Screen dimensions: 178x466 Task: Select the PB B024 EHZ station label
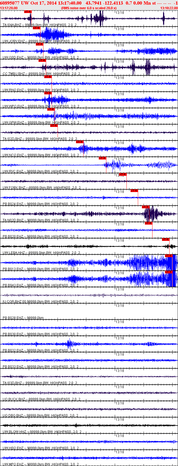(40, 204)
